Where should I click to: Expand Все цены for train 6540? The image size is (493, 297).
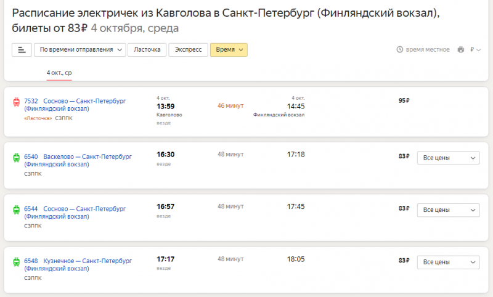(x=448, y=158)
